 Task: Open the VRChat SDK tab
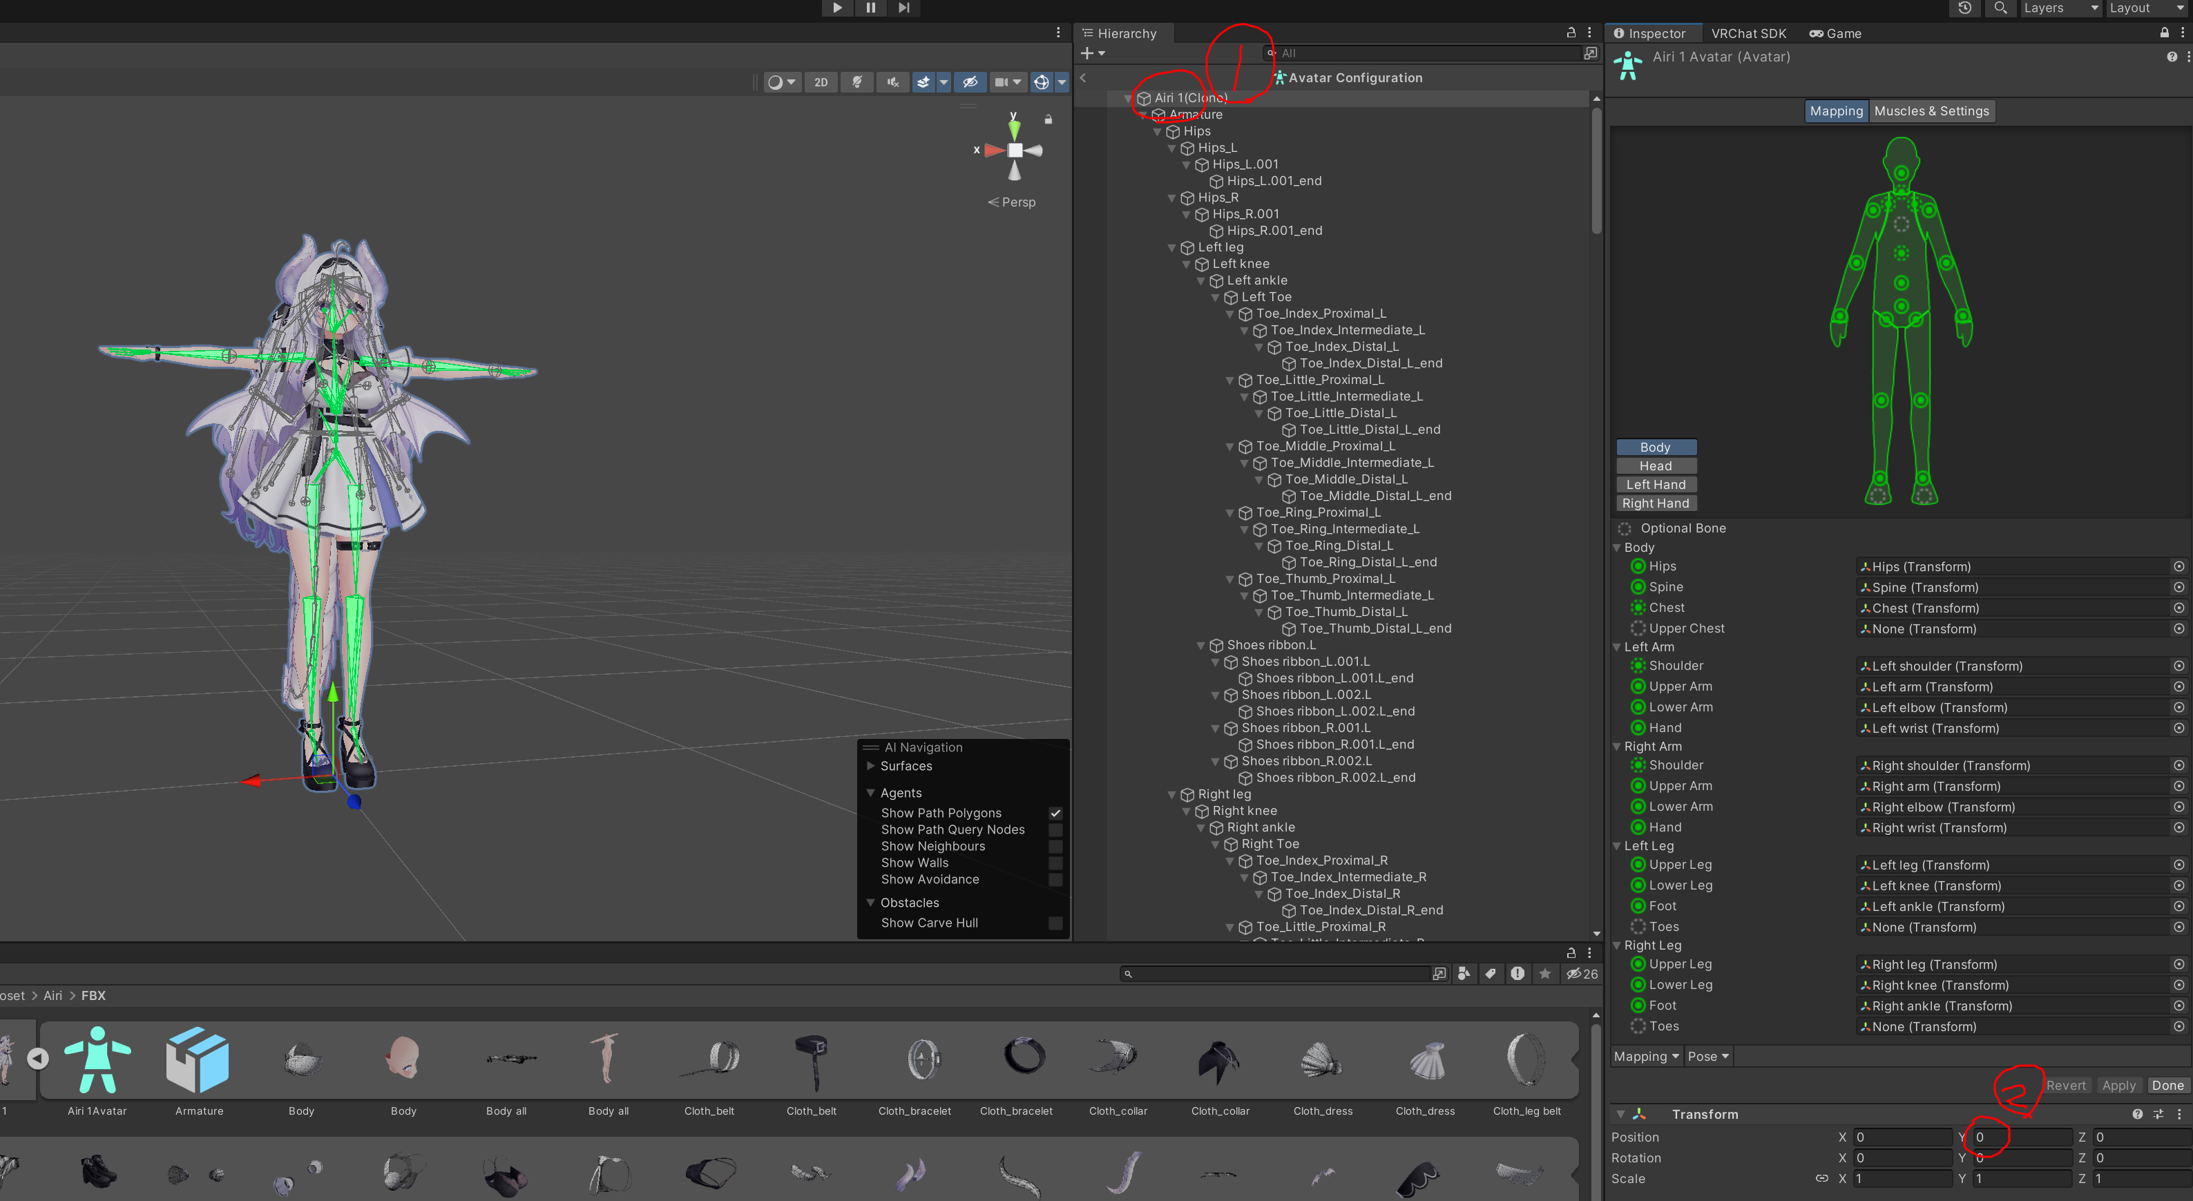click(1747, 33)
